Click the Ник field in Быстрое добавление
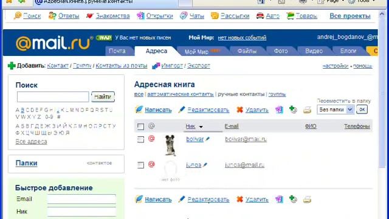This screenshot has height=219, width=389. click(x=81, y=212)
